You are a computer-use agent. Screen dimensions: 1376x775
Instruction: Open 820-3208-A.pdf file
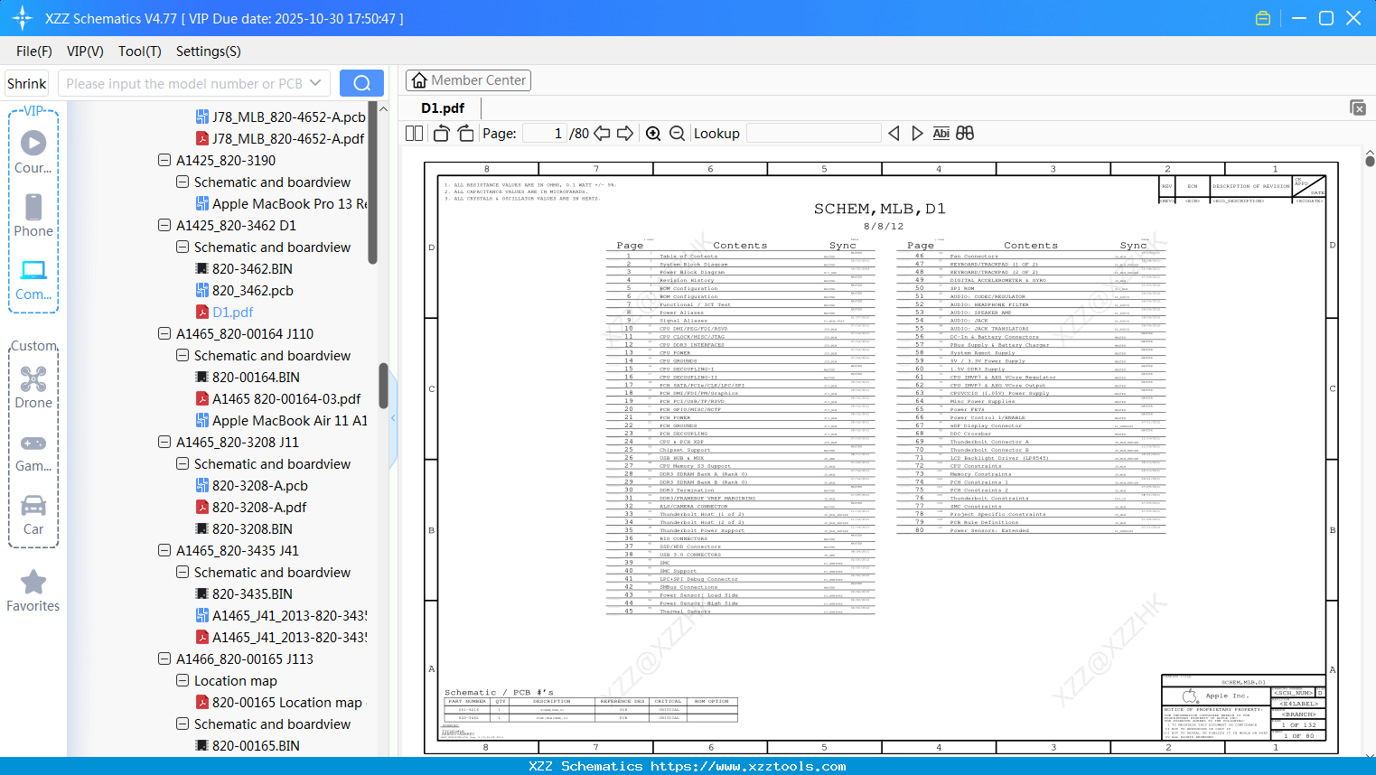[x=251, y=508]
